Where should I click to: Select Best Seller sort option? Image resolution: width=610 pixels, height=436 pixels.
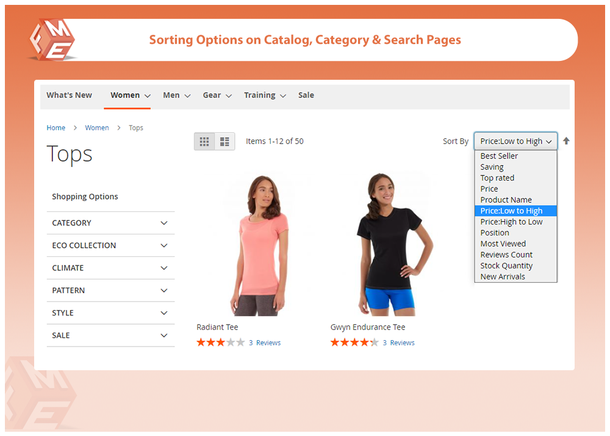point(516,156)
